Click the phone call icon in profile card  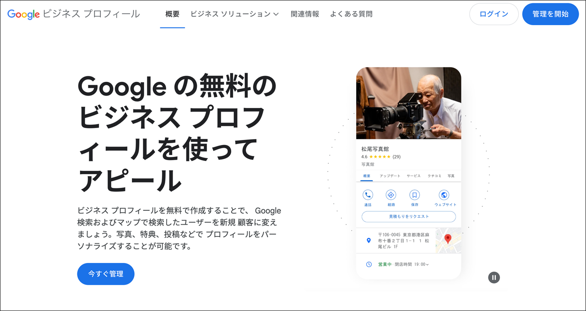(x=368, y=195)
